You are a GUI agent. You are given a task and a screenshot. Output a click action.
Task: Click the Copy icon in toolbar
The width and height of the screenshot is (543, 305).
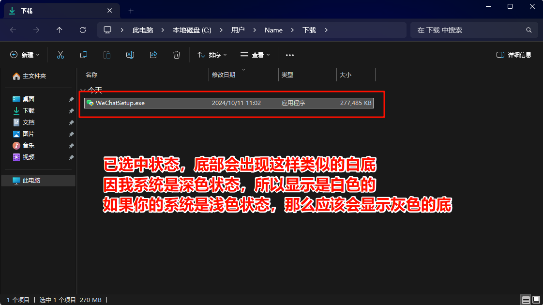(84, 55)
